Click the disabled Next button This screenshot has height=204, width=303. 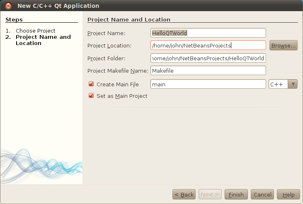(x=210, y=195)
